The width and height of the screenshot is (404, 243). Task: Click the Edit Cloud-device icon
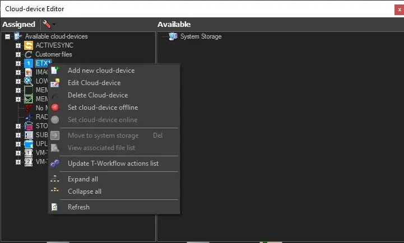55,83
